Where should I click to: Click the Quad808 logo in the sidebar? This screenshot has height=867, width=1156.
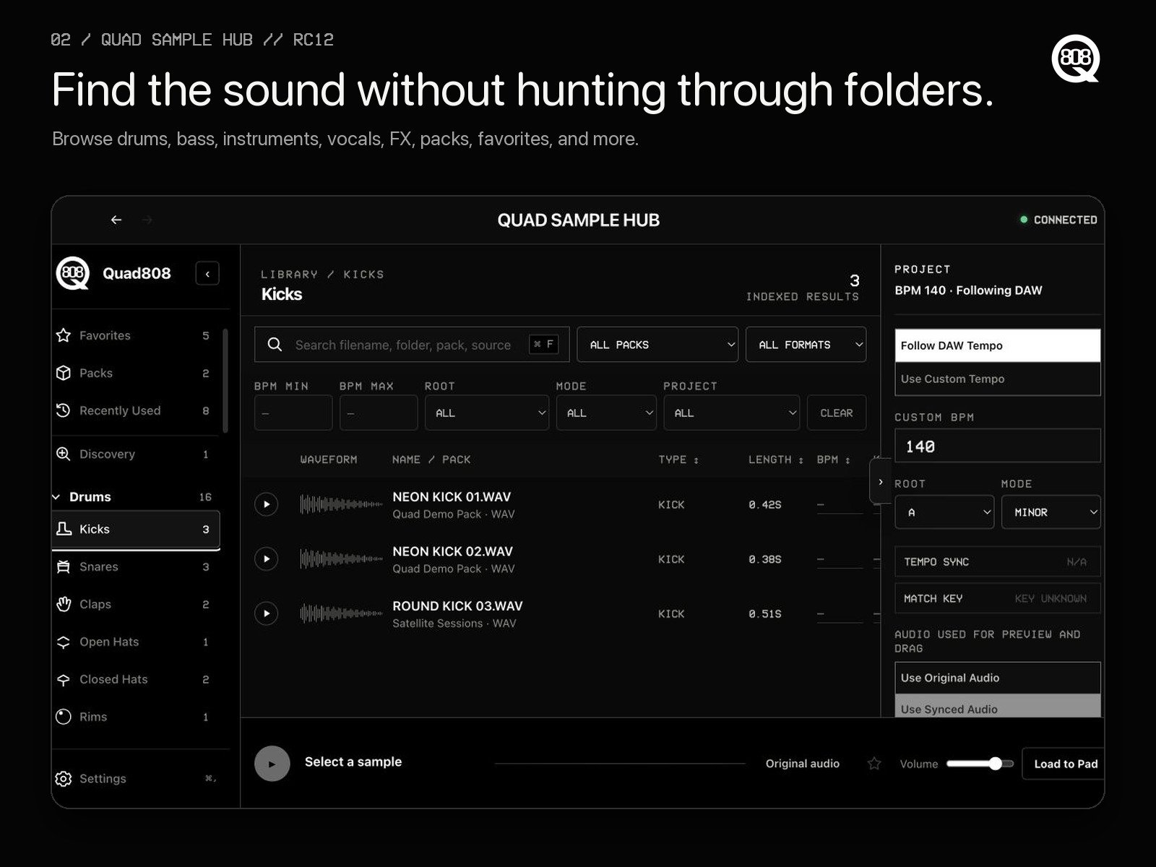click(72, 273)
